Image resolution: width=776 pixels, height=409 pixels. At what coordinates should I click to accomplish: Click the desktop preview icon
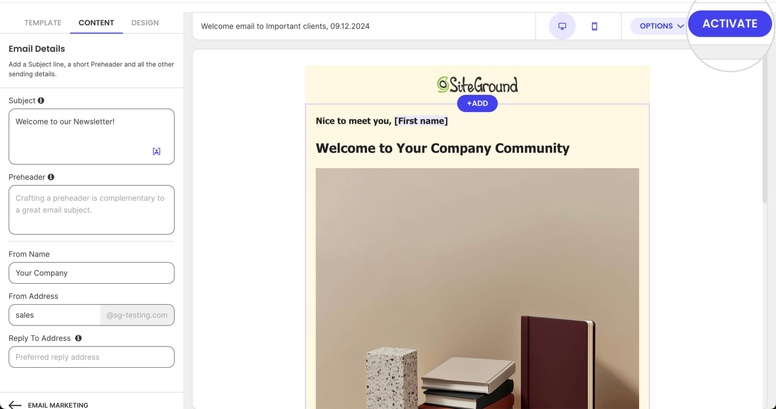pyautogui.click(x=562, y=26)
